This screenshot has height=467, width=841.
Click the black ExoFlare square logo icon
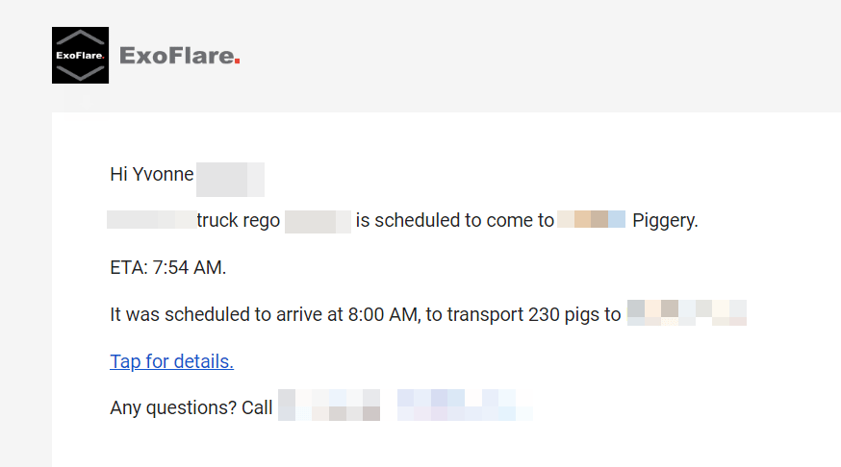click(x=80, y=55)
